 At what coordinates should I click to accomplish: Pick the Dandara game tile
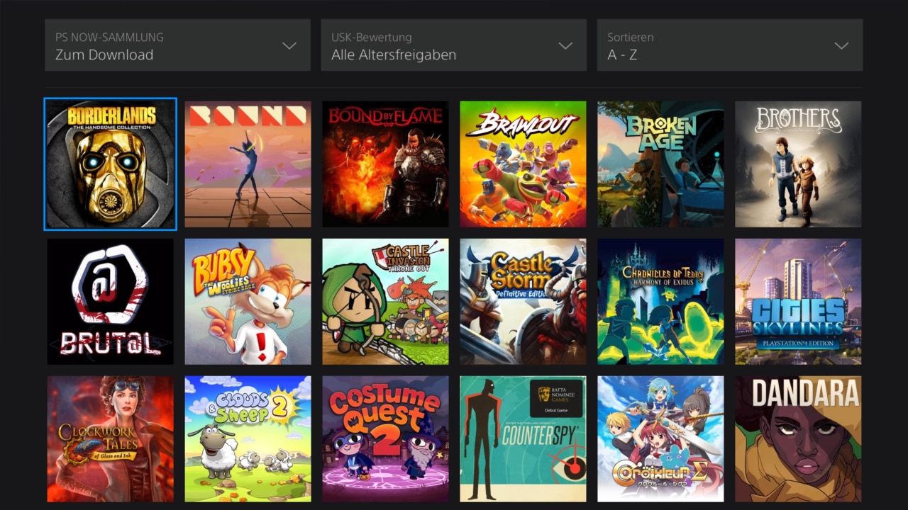pyautogui.click(x=798, y=439)
